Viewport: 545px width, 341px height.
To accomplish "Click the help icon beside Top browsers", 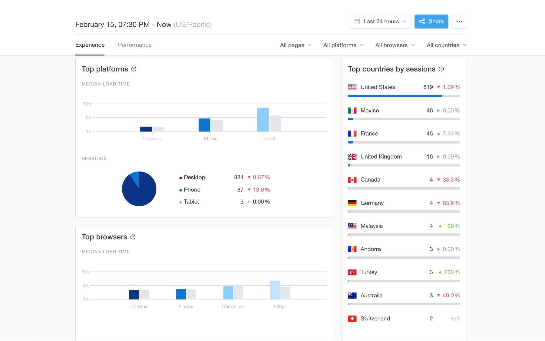I will click(133, 237).
